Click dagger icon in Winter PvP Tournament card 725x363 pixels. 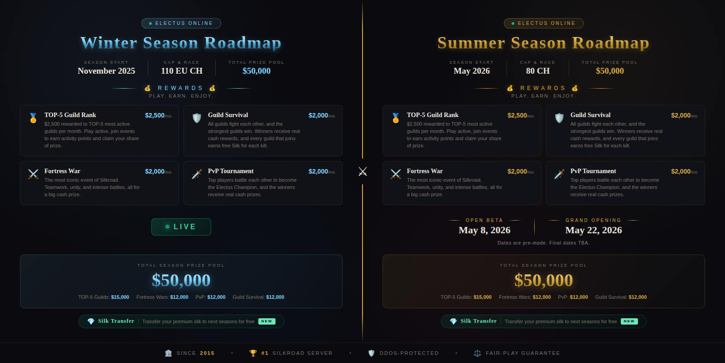point(197,174)
